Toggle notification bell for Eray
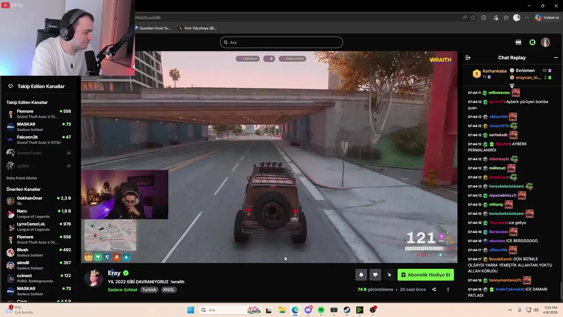This screenshot has width=563, height=317. tap(361, 275)
